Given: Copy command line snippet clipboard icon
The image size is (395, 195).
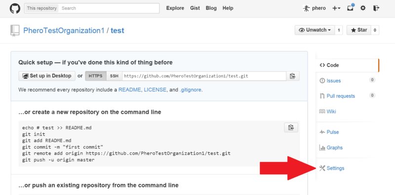Looking at the screenshot, I should click(291, 127).
